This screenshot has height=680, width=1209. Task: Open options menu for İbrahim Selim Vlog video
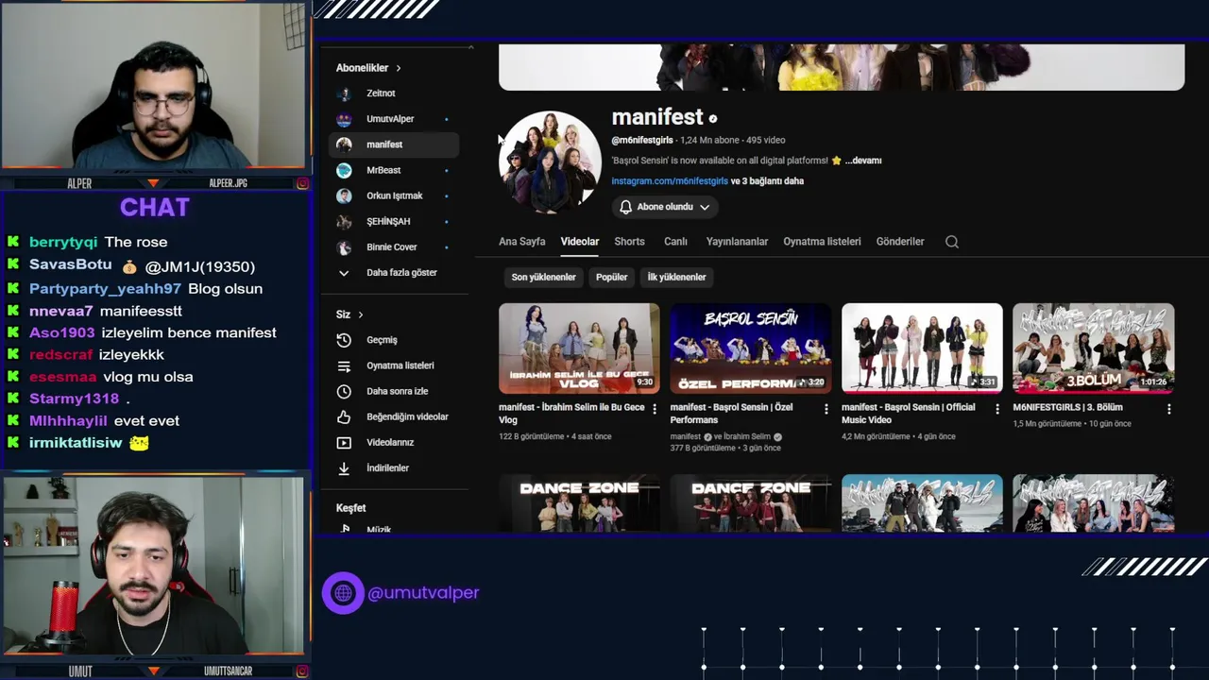coord(655,409)
